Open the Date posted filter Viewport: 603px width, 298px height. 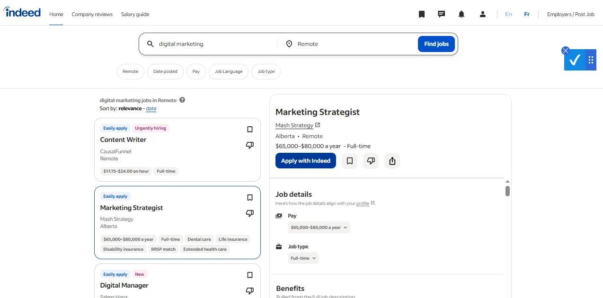tap(165, 71)
